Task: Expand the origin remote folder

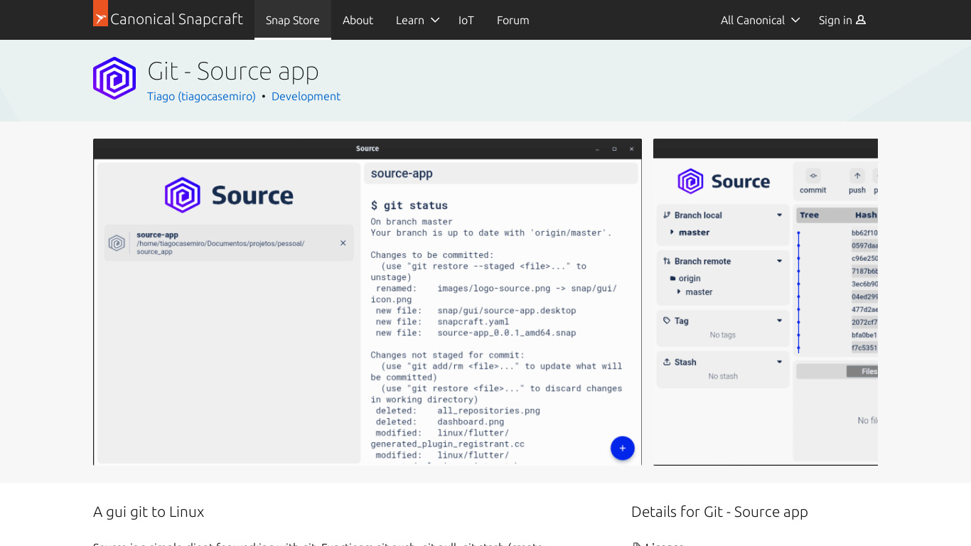Action: [x=685, y=279]
